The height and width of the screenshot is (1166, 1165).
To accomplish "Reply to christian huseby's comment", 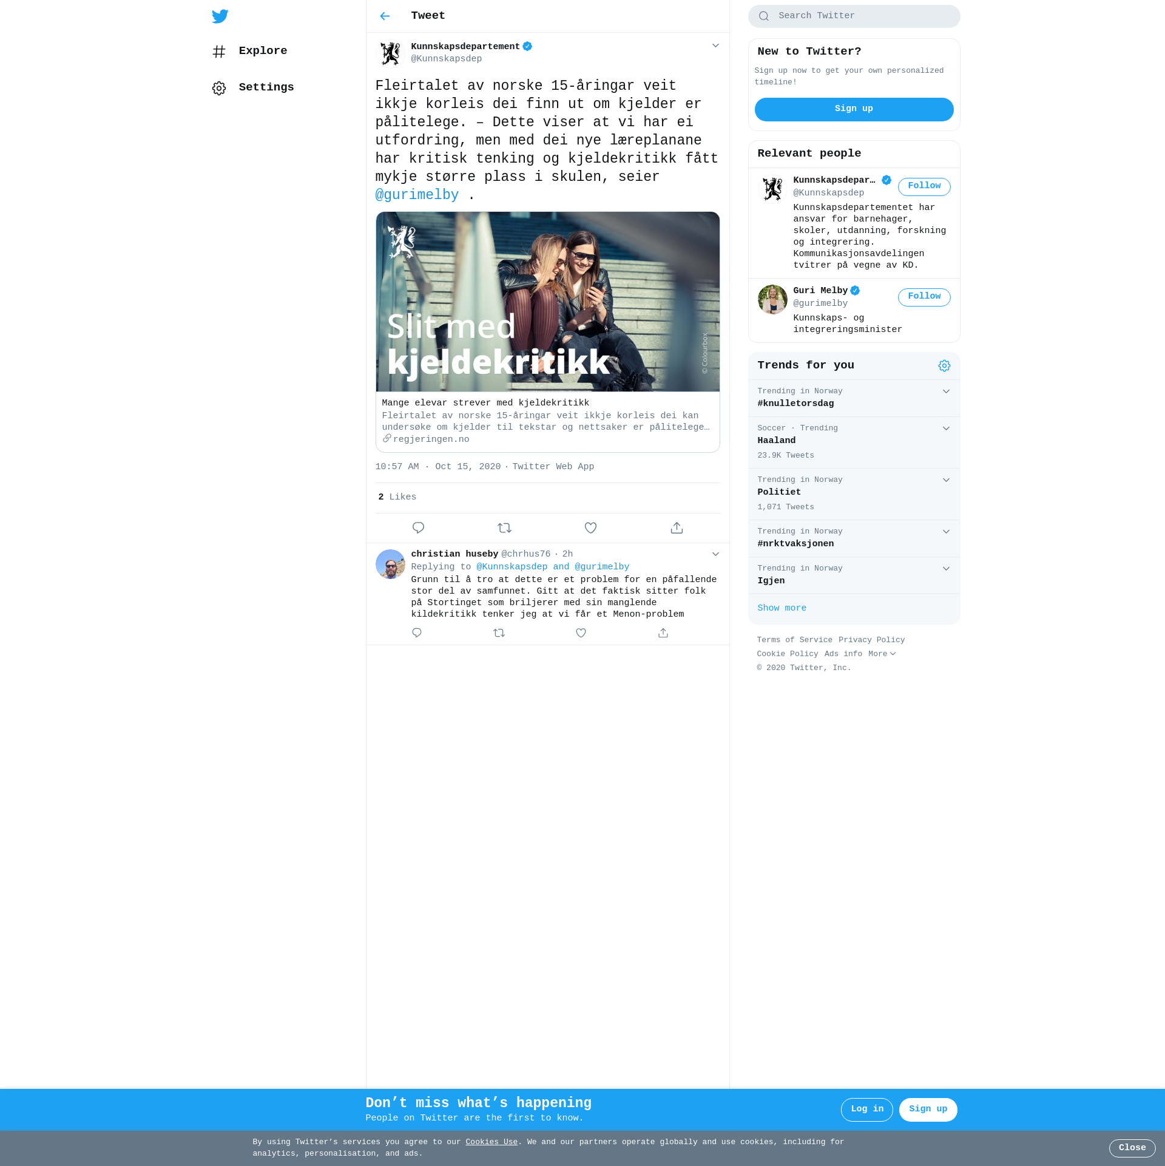I will click(x=417, y=633).
